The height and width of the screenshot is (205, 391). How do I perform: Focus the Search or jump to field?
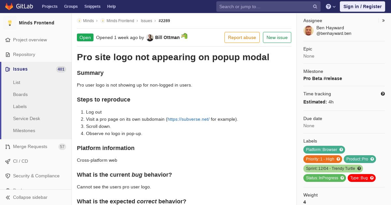[268, 7]
